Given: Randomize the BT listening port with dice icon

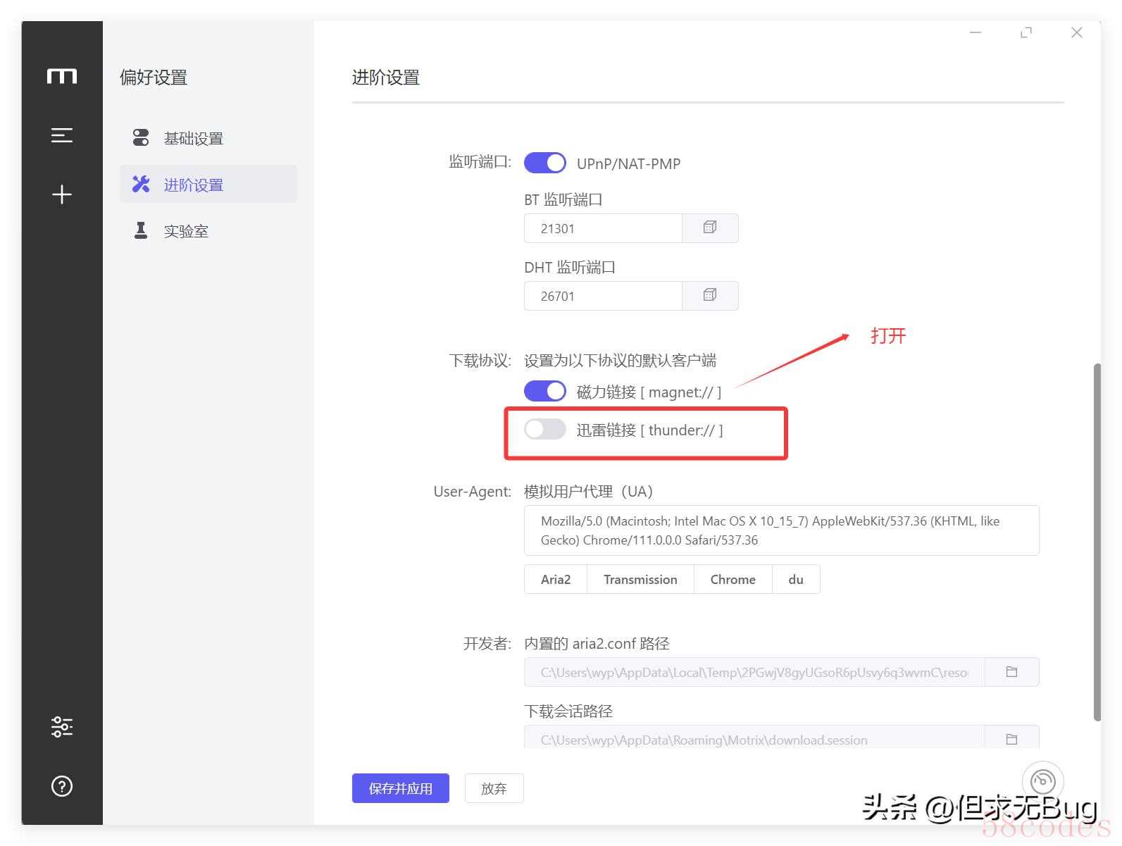Looking at the screenshot, I should click(710, 228).
